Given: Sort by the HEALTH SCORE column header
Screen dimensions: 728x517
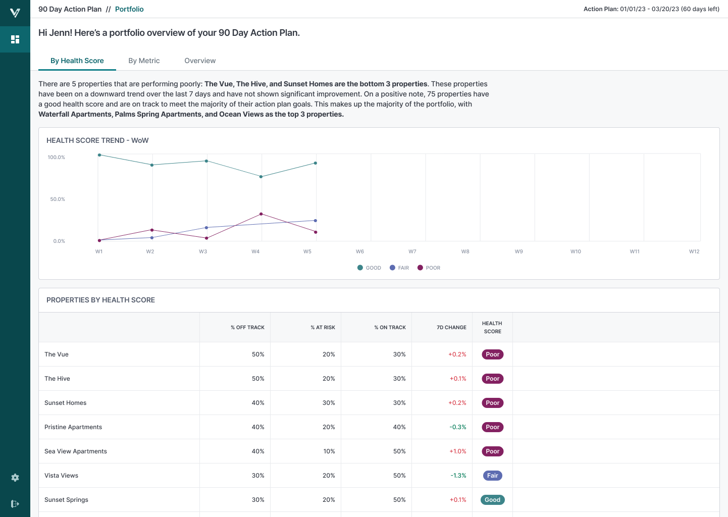Looking at the screenshot, I should pos(492,327).
